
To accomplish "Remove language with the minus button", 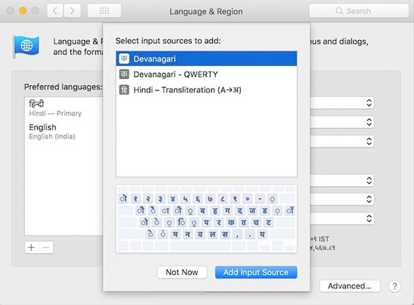I will (x=46, y=248).
